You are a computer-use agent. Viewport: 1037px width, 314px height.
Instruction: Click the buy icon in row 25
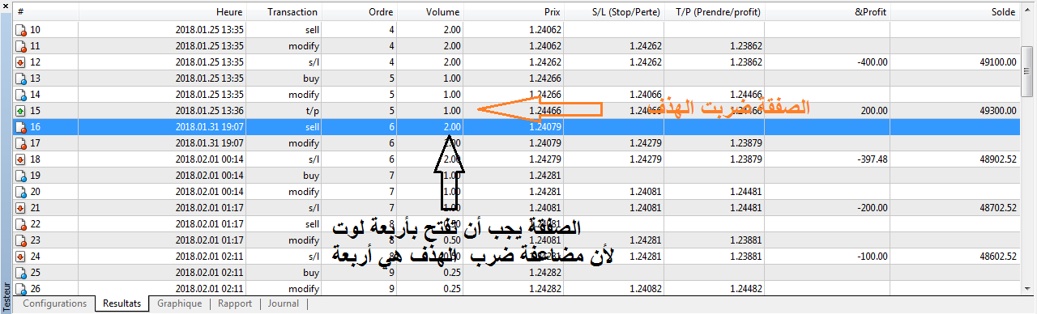(x=21, y=273)
